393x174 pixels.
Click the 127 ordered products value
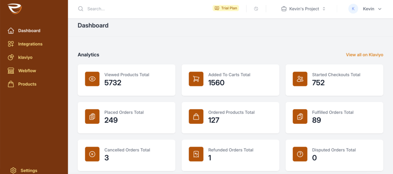(214, 120)
